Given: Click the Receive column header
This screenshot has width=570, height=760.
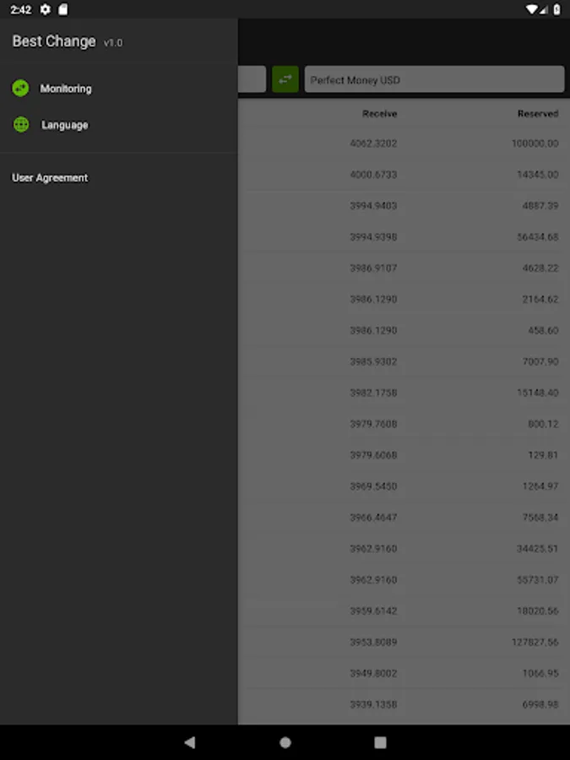Looking at the screenshot, I should [x=379, y=113].
